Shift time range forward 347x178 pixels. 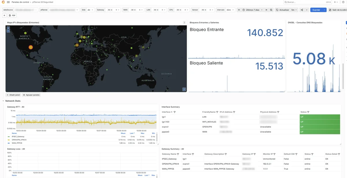click(x=266, y=10)
